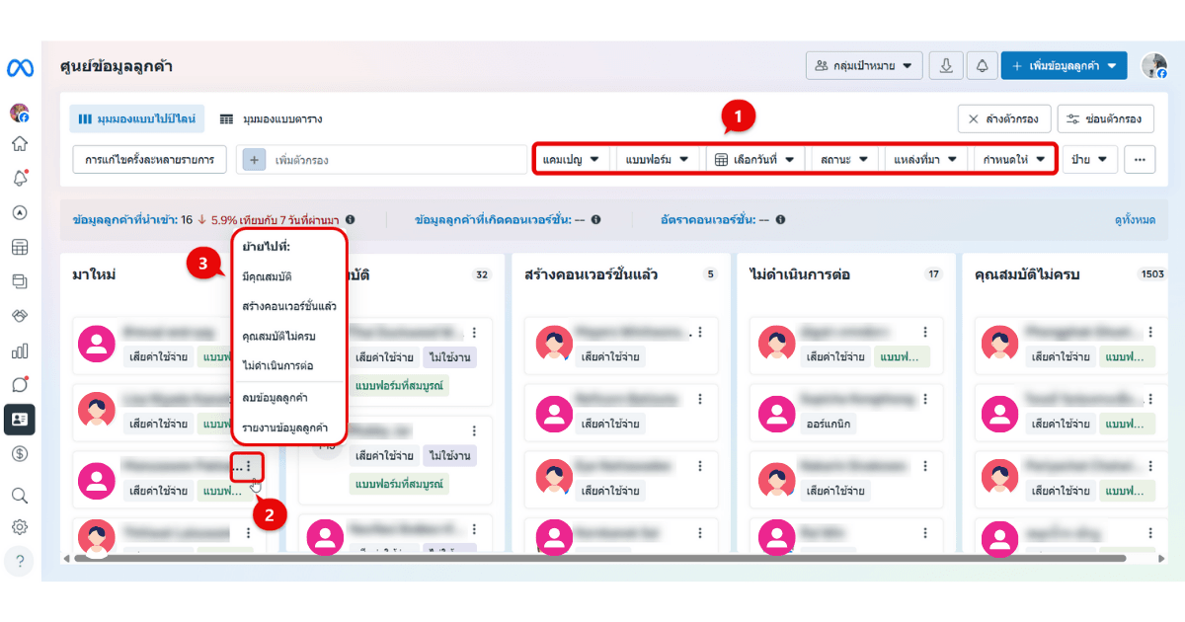Click the ดูทั้งหมด link
Screen dimensions: 1185x622
(1134, 220)
